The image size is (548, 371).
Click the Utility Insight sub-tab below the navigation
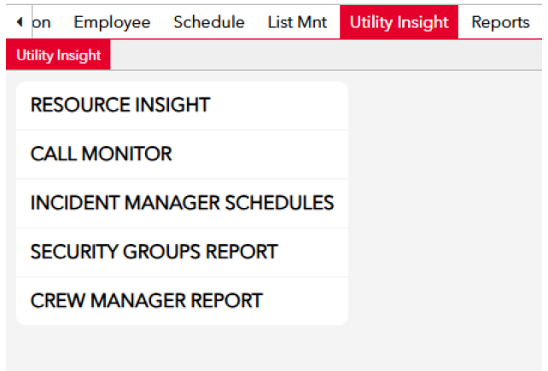pyautogui.click(x=58, y=55)
